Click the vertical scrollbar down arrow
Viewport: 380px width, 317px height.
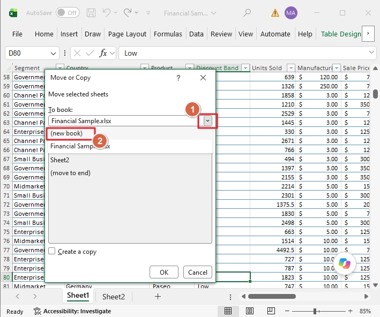pyautogui.click(x=375, y=285)
